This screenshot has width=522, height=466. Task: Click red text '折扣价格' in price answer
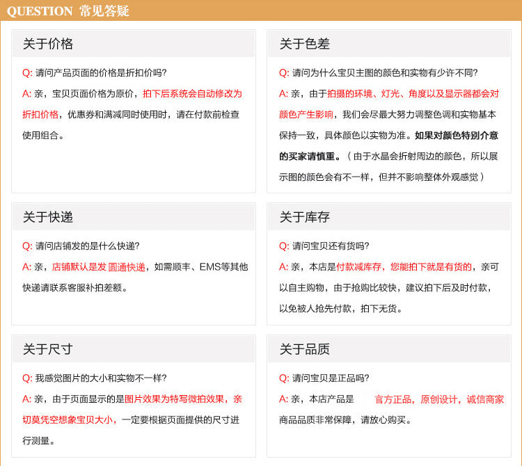click(40, 115)
